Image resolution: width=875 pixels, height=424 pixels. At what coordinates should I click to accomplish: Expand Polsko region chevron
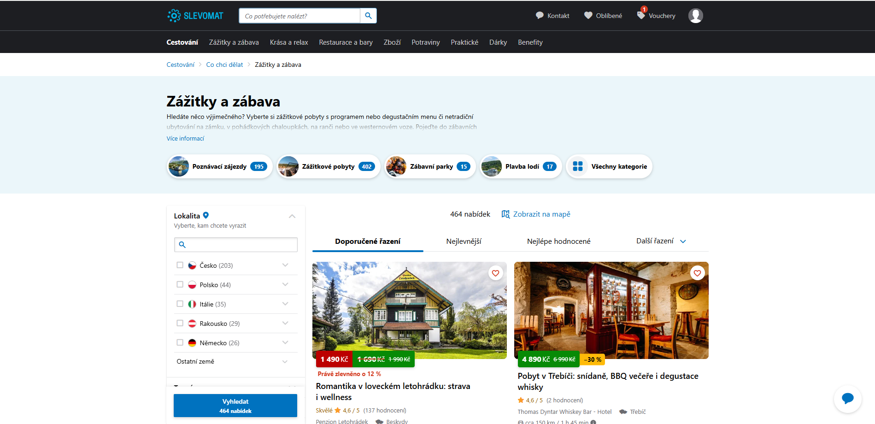click(x=285, y=284)
